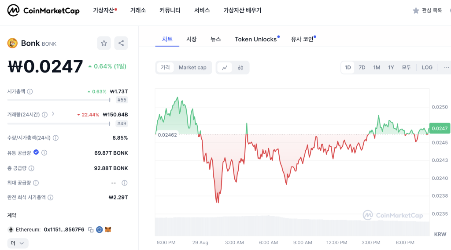Open the 관심 목록 watchlist link
The height and width of the screenshot is (250, 451).
(x=427, y=11)
